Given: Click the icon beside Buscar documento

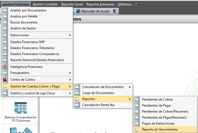Looking at the screenshot, I should tap(5, 22).
